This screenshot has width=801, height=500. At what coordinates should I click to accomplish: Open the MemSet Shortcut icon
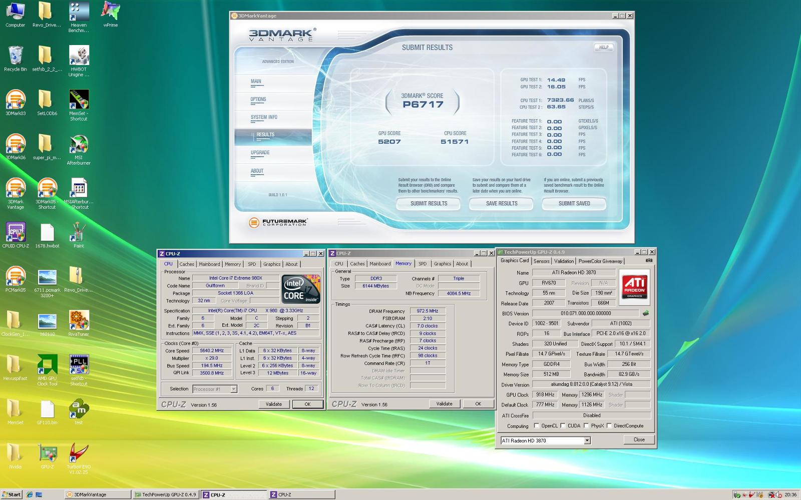pos(79,105)
